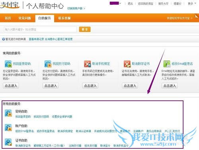Image resolution: width=199 pixels, height=150 pixels.
Task: Click the 修改Email登录名 card title
Action: pos(182,64)
